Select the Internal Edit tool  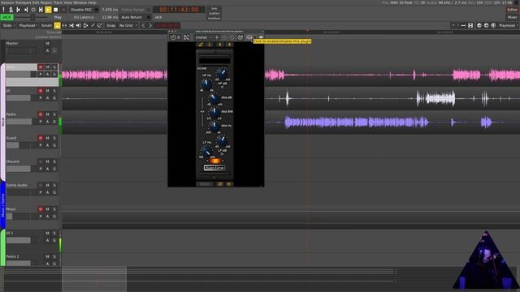[99, 25]
